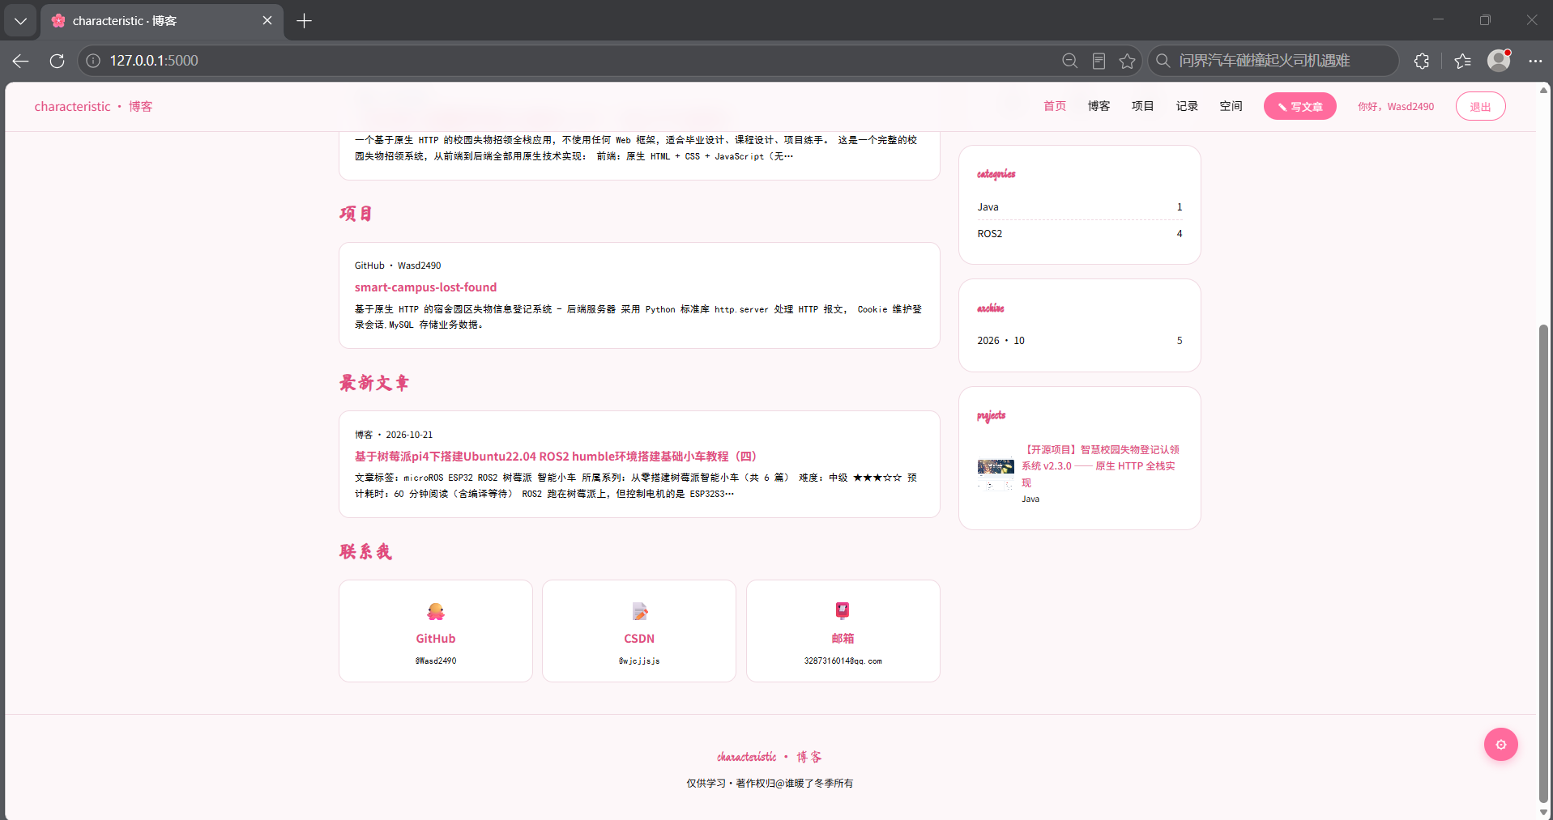Click the footer characteristic · 博客 logo

[769, 757]
